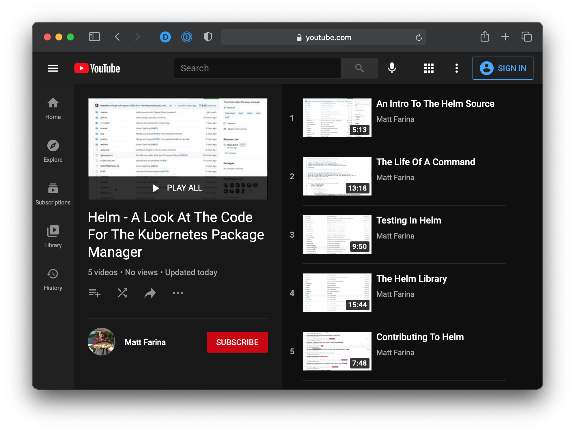The width and height of the screenshot is (575, 432).
Task: Click the youtube.com address bar
Action: point(324,37)
